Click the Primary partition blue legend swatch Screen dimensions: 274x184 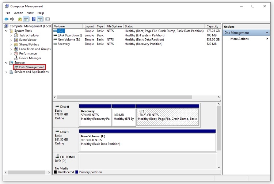[x=77, y=172]
